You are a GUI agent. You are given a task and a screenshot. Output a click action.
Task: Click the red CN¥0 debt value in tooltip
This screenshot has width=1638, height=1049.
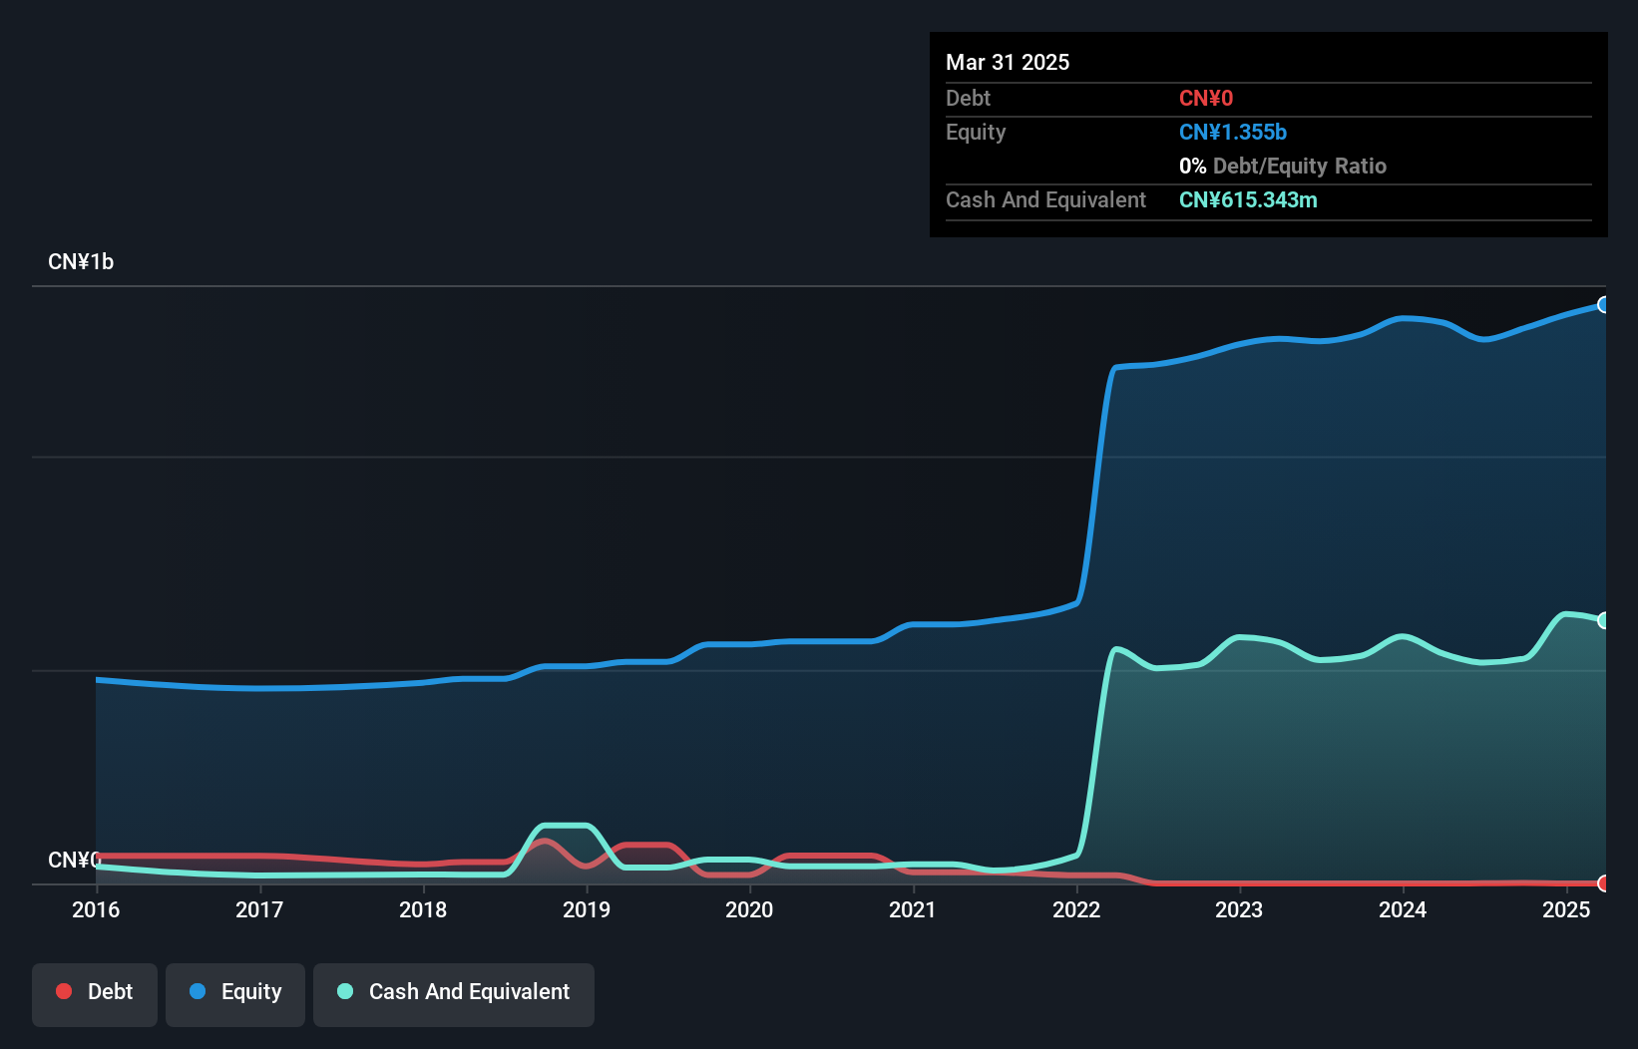pos(1206,98)
